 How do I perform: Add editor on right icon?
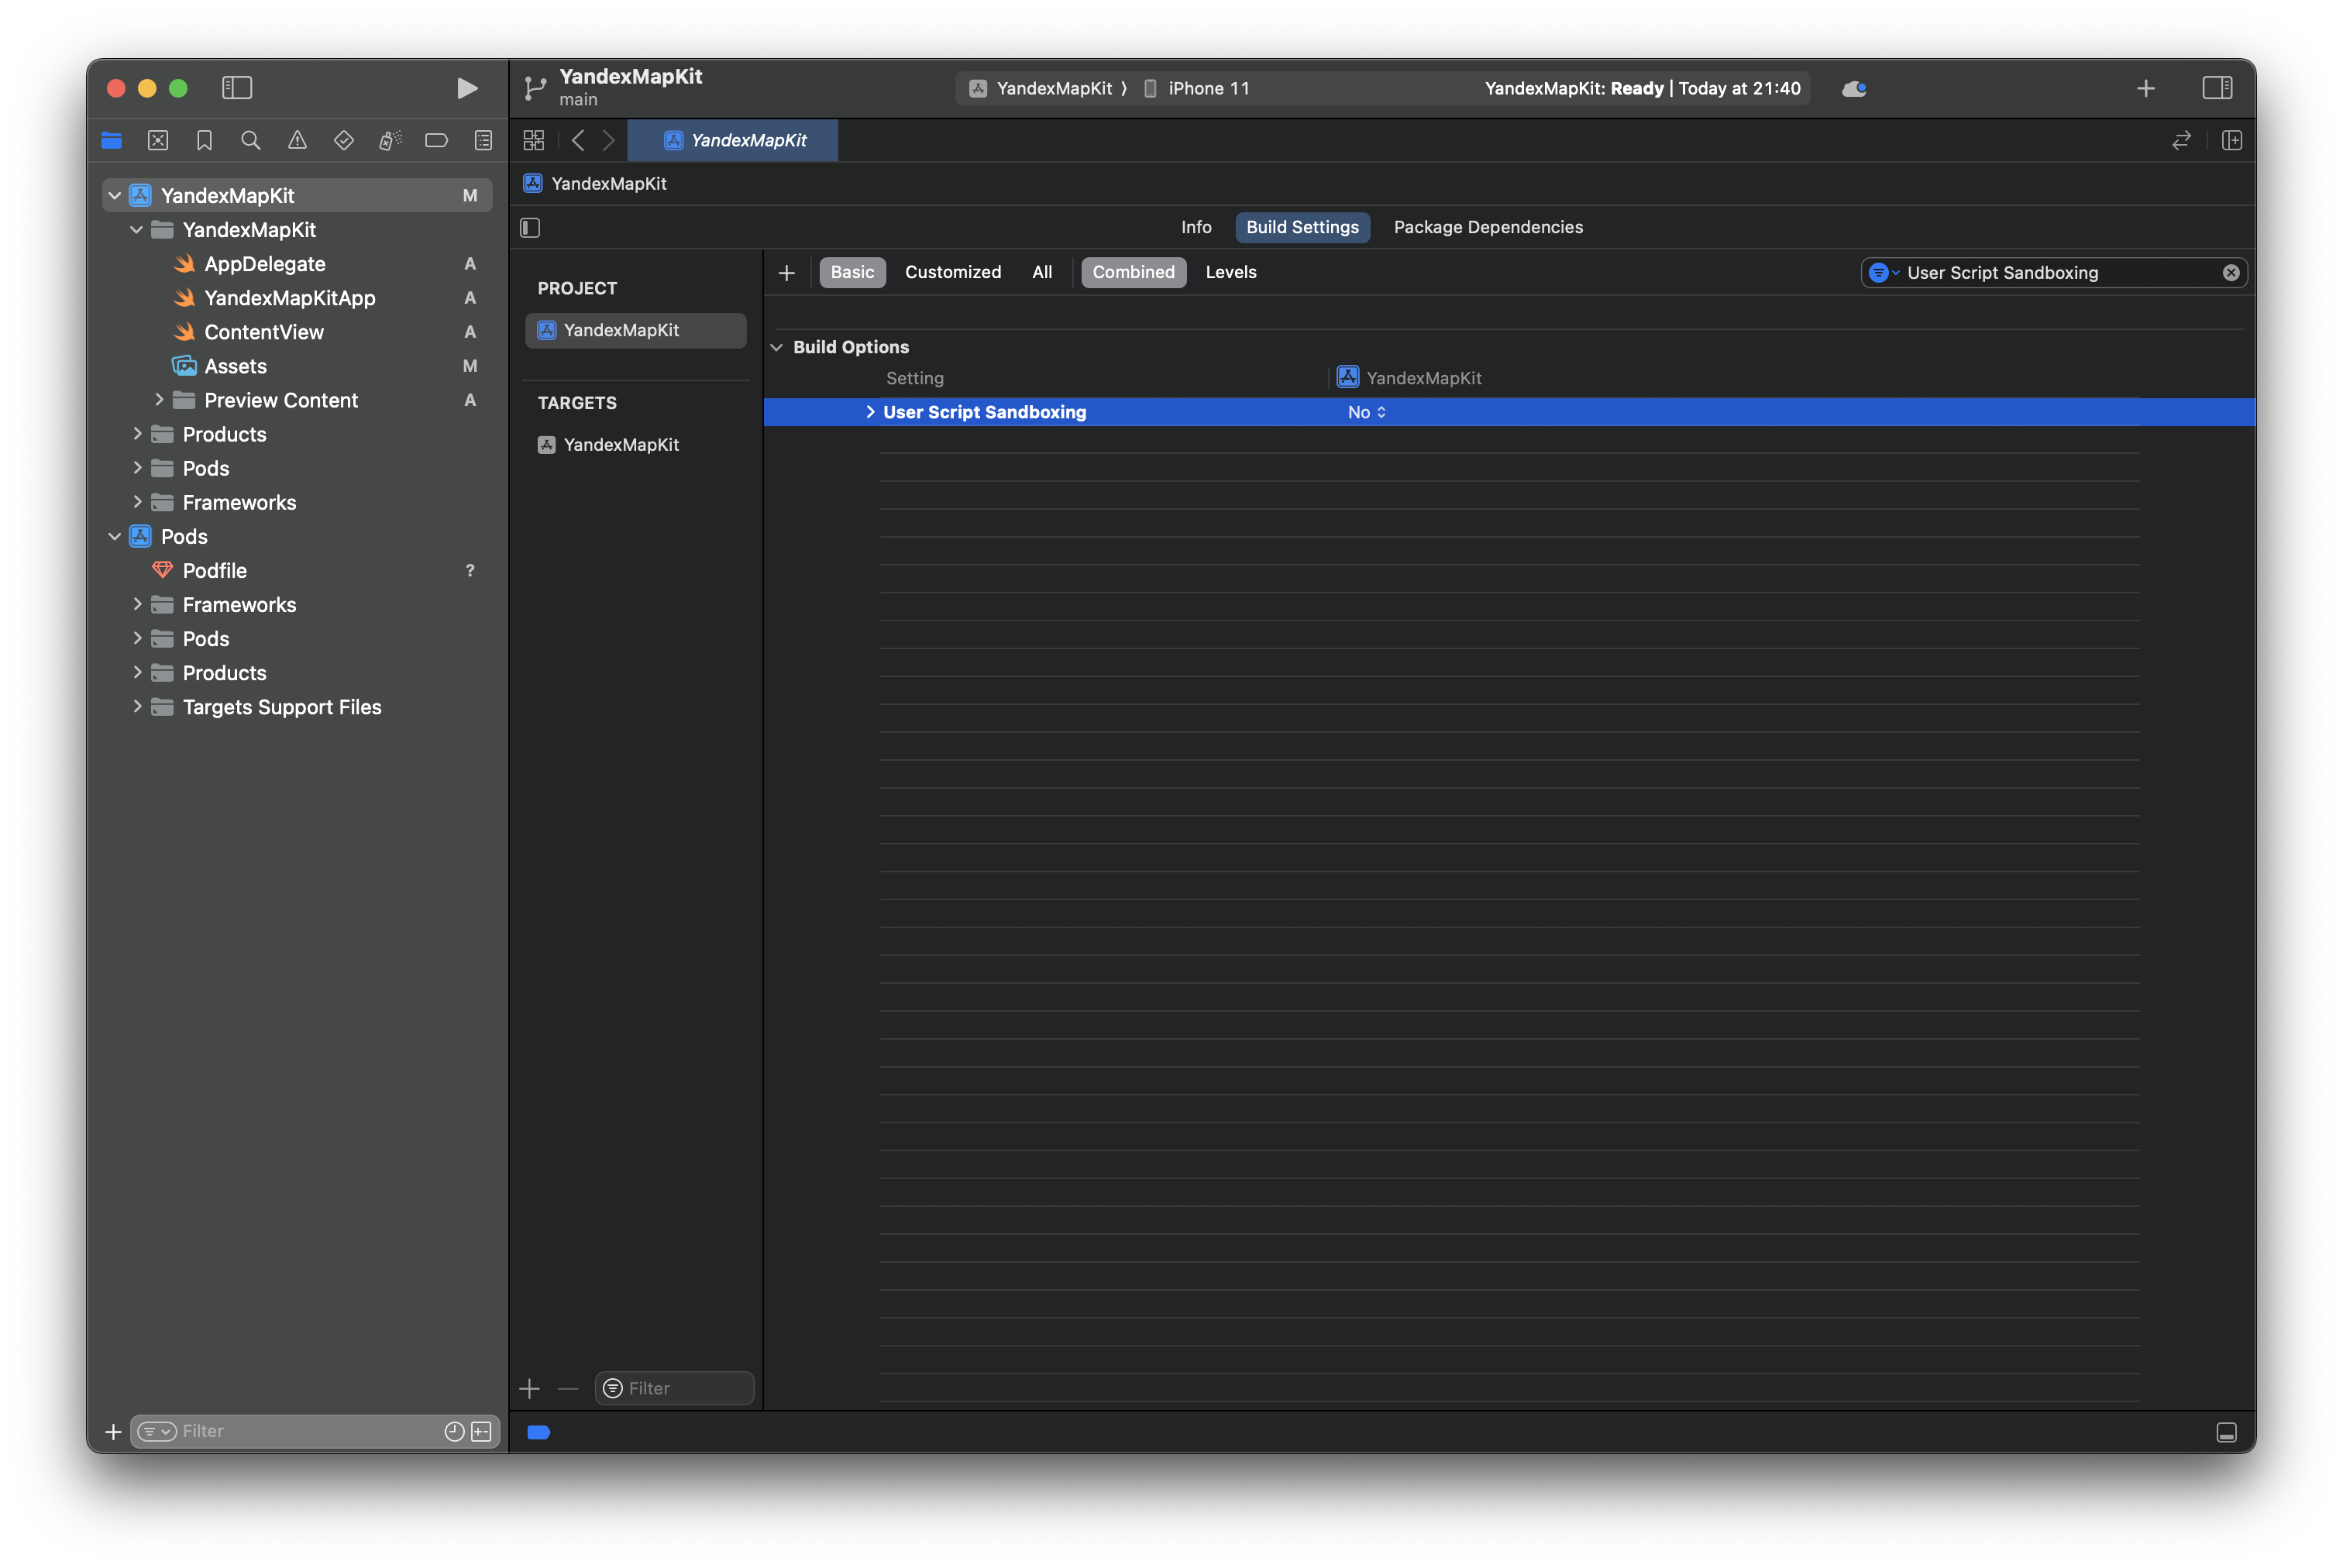[x=2231, y=141]
